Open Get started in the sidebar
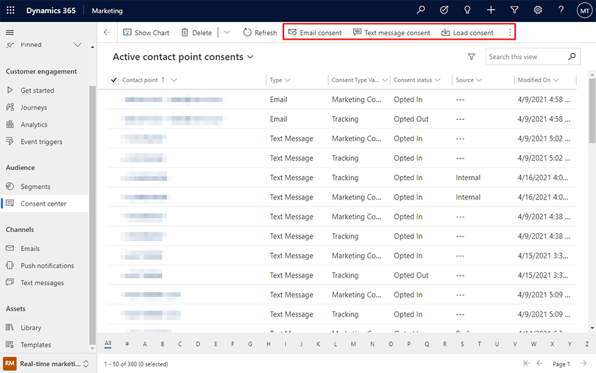This screenshot has height=373, width=596. (37, 91)
